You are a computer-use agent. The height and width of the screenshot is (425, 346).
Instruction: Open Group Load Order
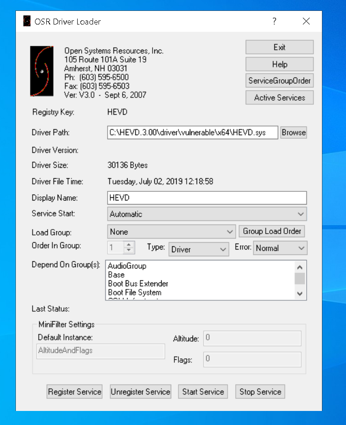click(272, 231)
